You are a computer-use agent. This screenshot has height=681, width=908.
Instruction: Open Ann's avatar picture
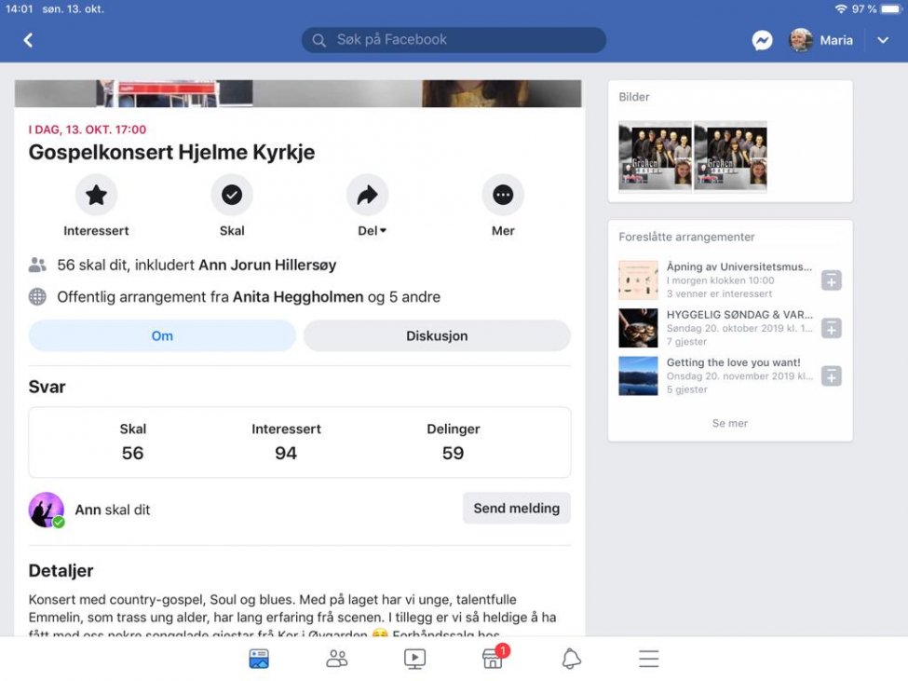tap(47, 511)
